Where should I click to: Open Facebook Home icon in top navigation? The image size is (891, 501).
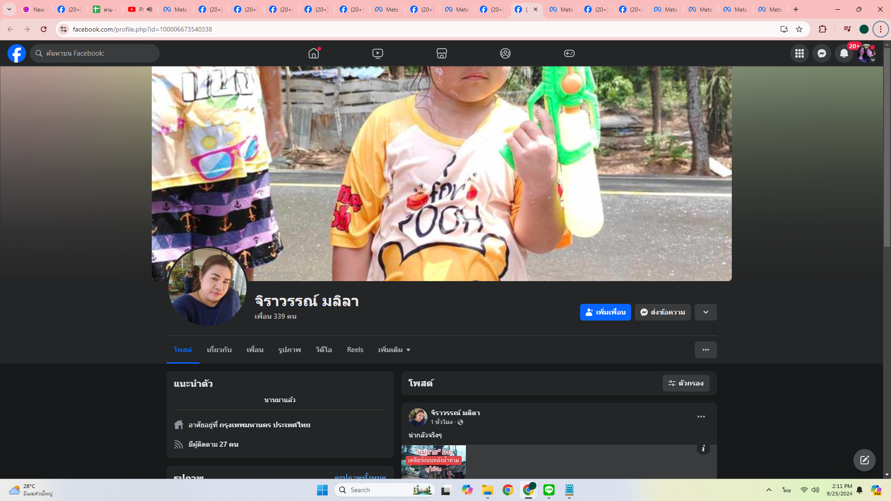click(314, 53)
